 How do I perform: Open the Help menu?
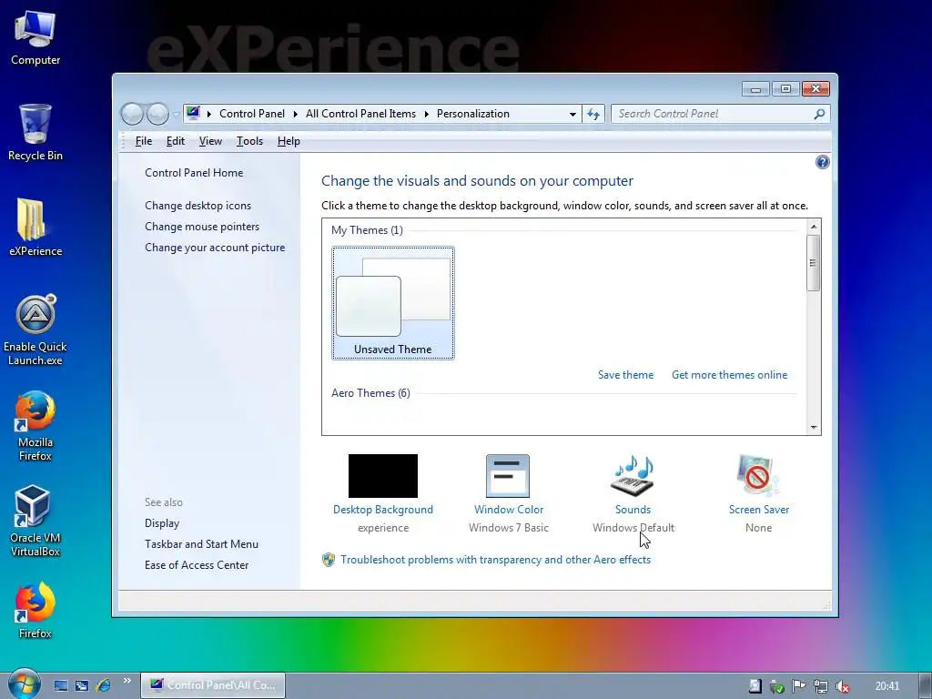click(289, 141)
